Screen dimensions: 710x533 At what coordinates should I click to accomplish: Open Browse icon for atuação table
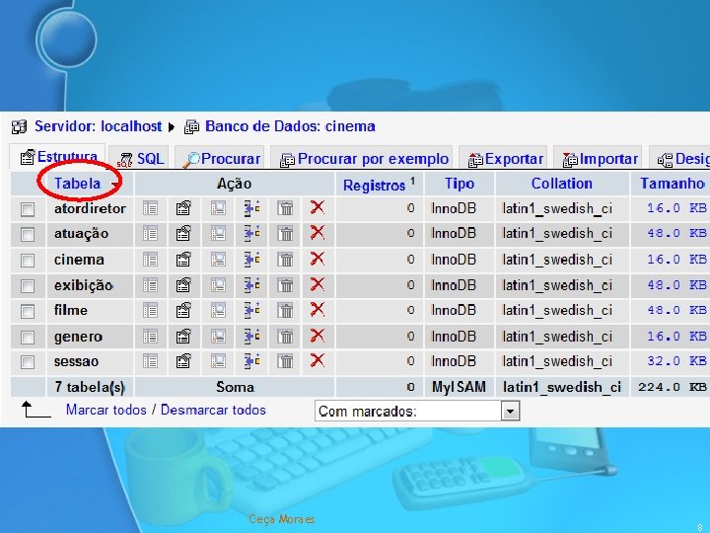click(x=150, y=234)
